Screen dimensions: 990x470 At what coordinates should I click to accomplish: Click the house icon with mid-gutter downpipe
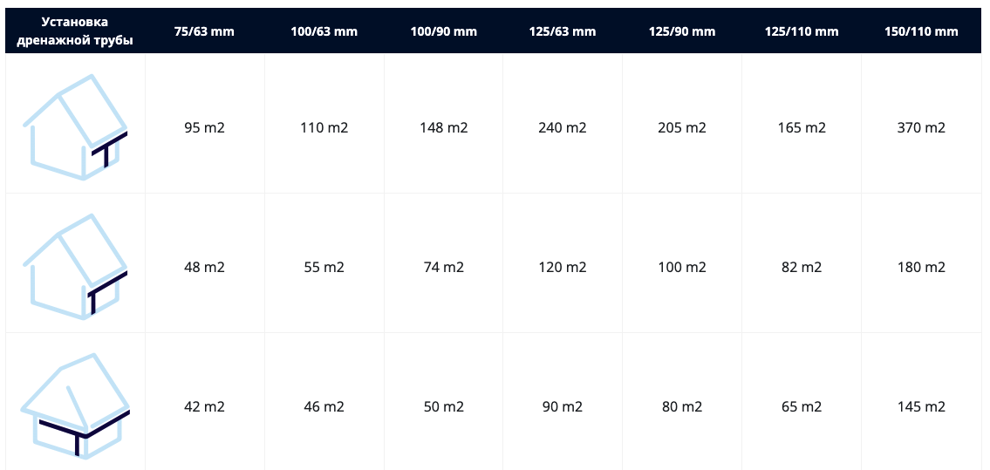pyautogui.click(x=75, y=126)
